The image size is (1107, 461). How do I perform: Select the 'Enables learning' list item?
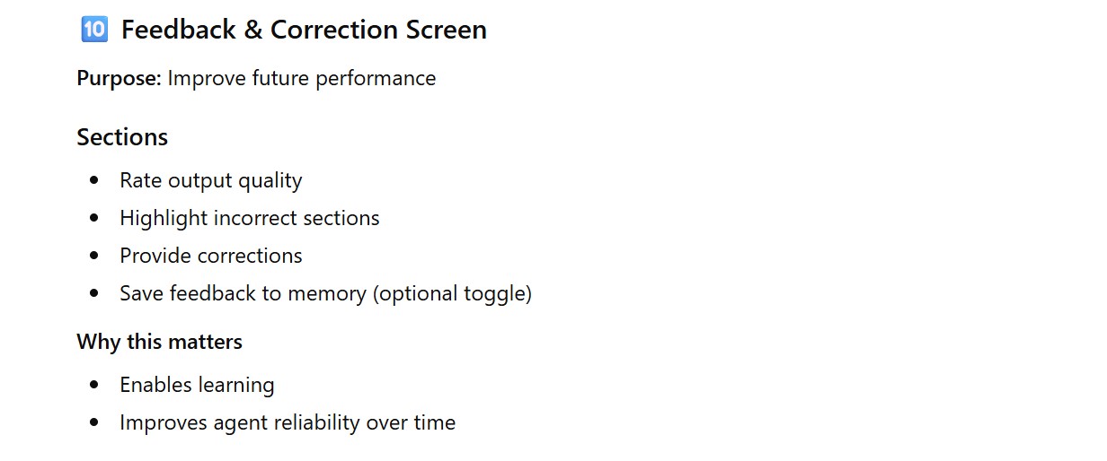pos(197,385)
